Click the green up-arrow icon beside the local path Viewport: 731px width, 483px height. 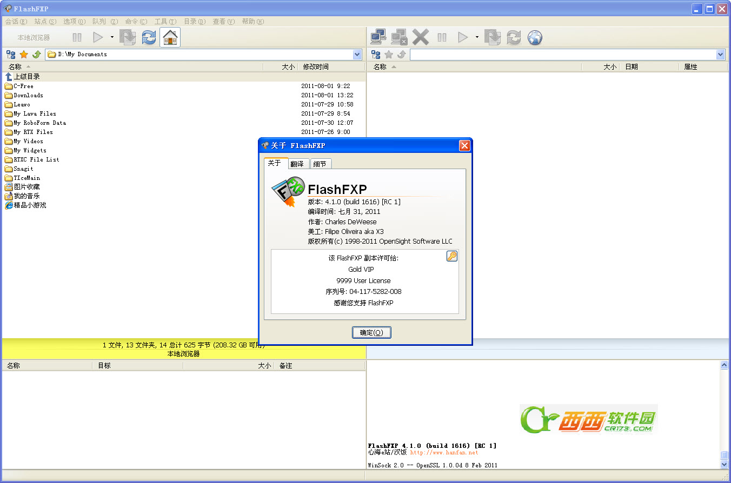pos(37,55)
